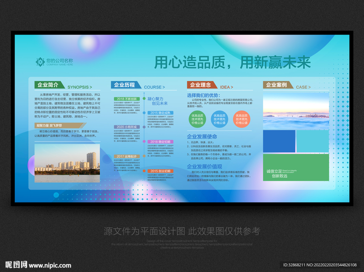Image resolution: width=364 pixels, height=272 pixels.
Task: Click the orange 优良品质 circle badge
Action: coord(241,119)
